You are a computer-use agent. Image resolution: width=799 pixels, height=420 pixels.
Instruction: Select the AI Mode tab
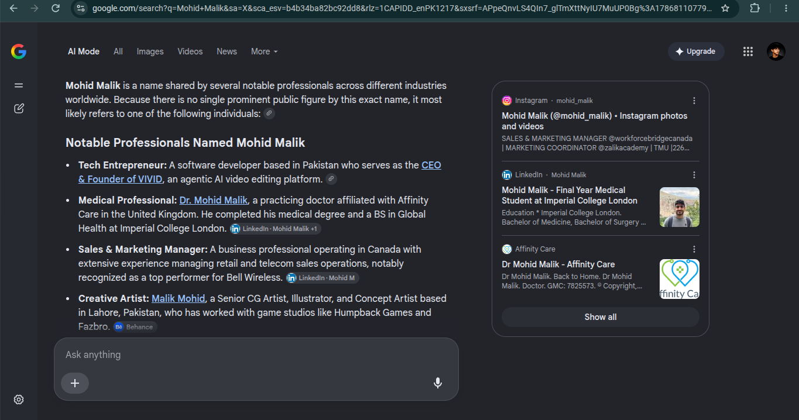pos(84,51)
